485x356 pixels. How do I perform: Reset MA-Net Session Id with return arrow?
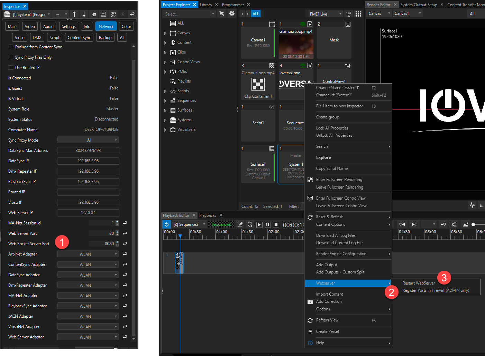pyautogui.click(x=125, y=223)
